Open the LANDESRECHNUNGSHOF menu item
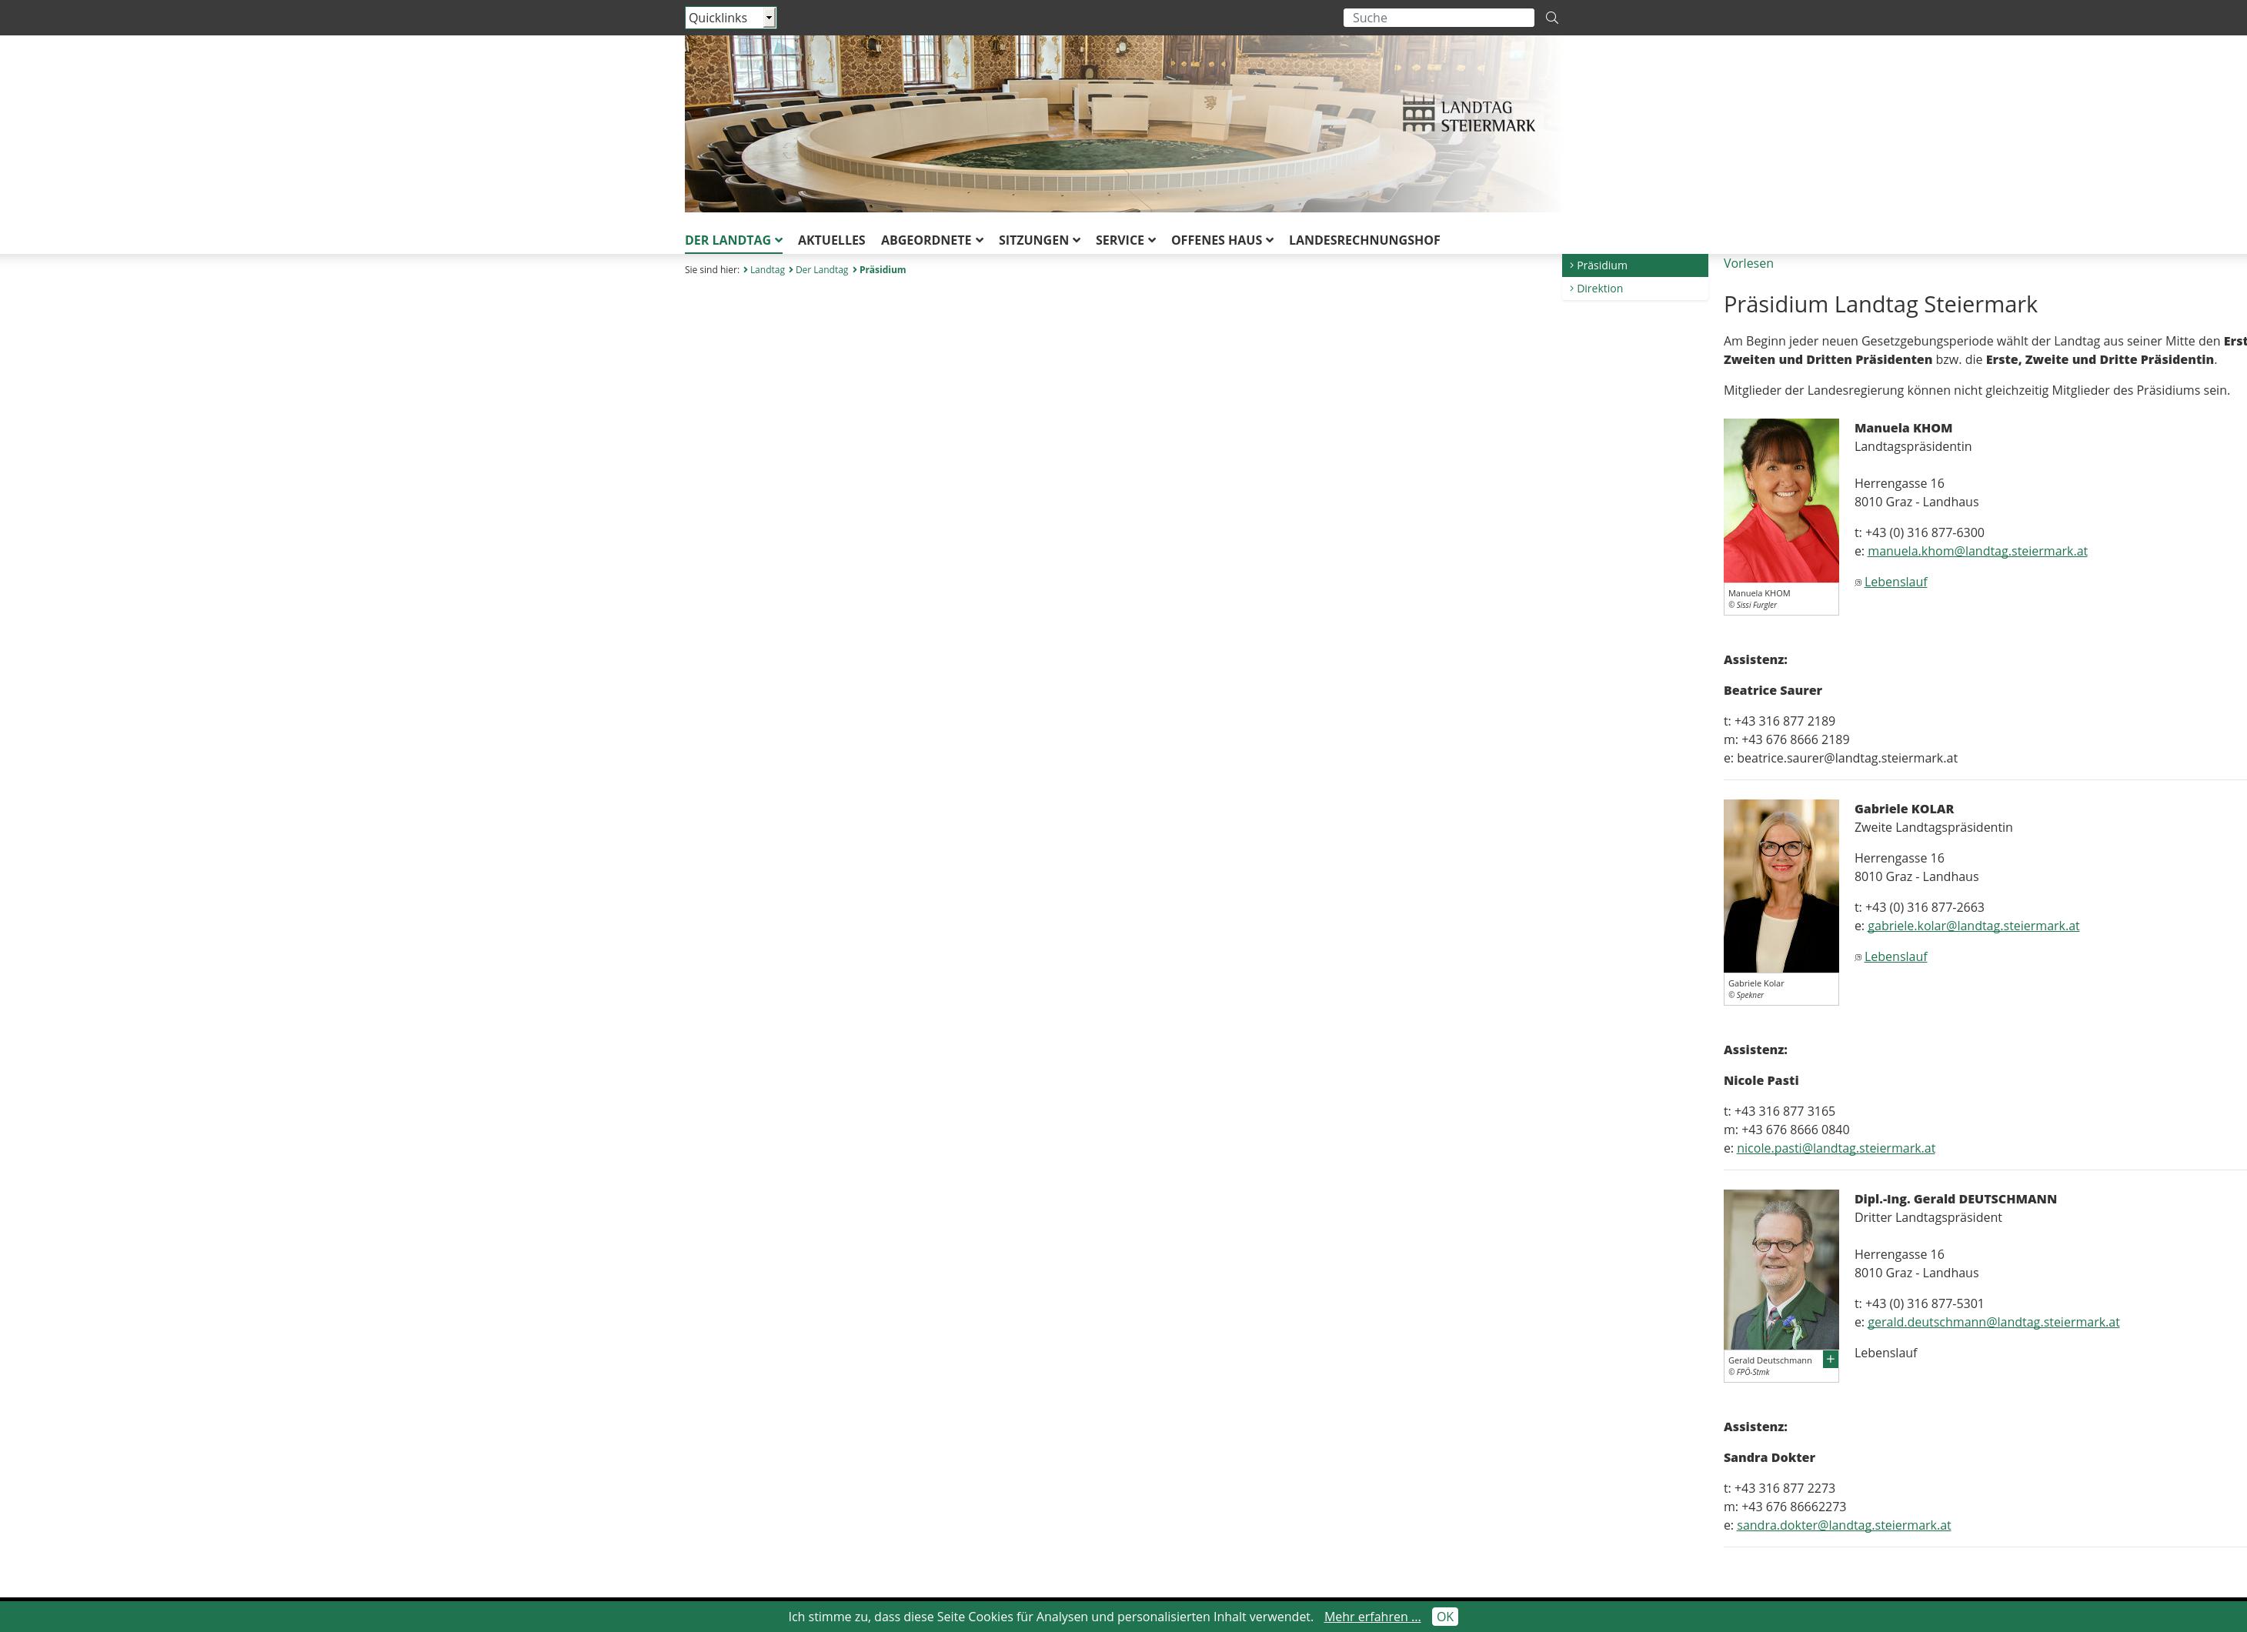 pyautogui.click(x=1364, y=240)
